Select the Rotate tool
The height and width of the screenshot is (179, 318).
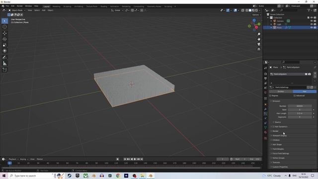(4, 39)
